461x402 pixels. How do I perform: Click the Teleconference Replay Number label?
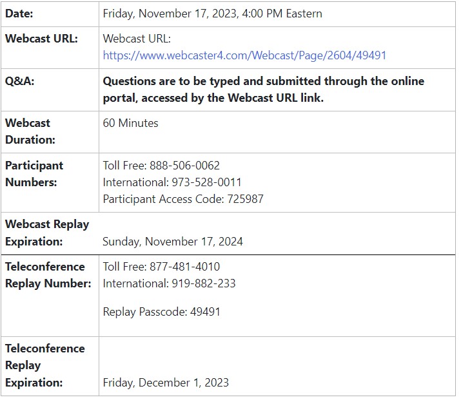coord(48,275)
